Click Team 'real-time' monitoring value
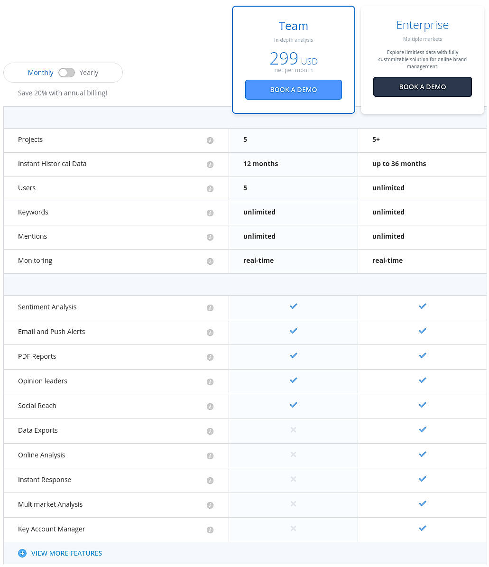The width and height of the screenshot is (489, 567). coord(258,260)
